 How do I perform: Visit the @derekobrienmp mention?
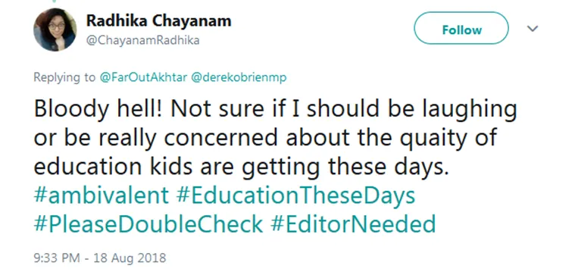click(x=239, y=77)
